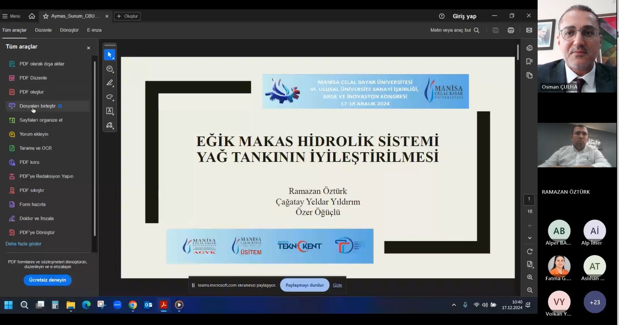Expand 'Daha fazla göster' tools list
The height and width of the screenshot is (325, 619).
[x=23, y=244]
